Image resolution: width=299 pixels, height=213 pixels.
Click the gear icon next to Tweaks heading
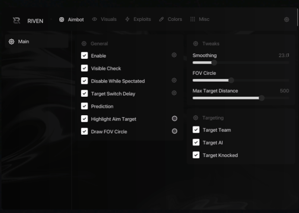pyautogui.click(x=195, y=43)
